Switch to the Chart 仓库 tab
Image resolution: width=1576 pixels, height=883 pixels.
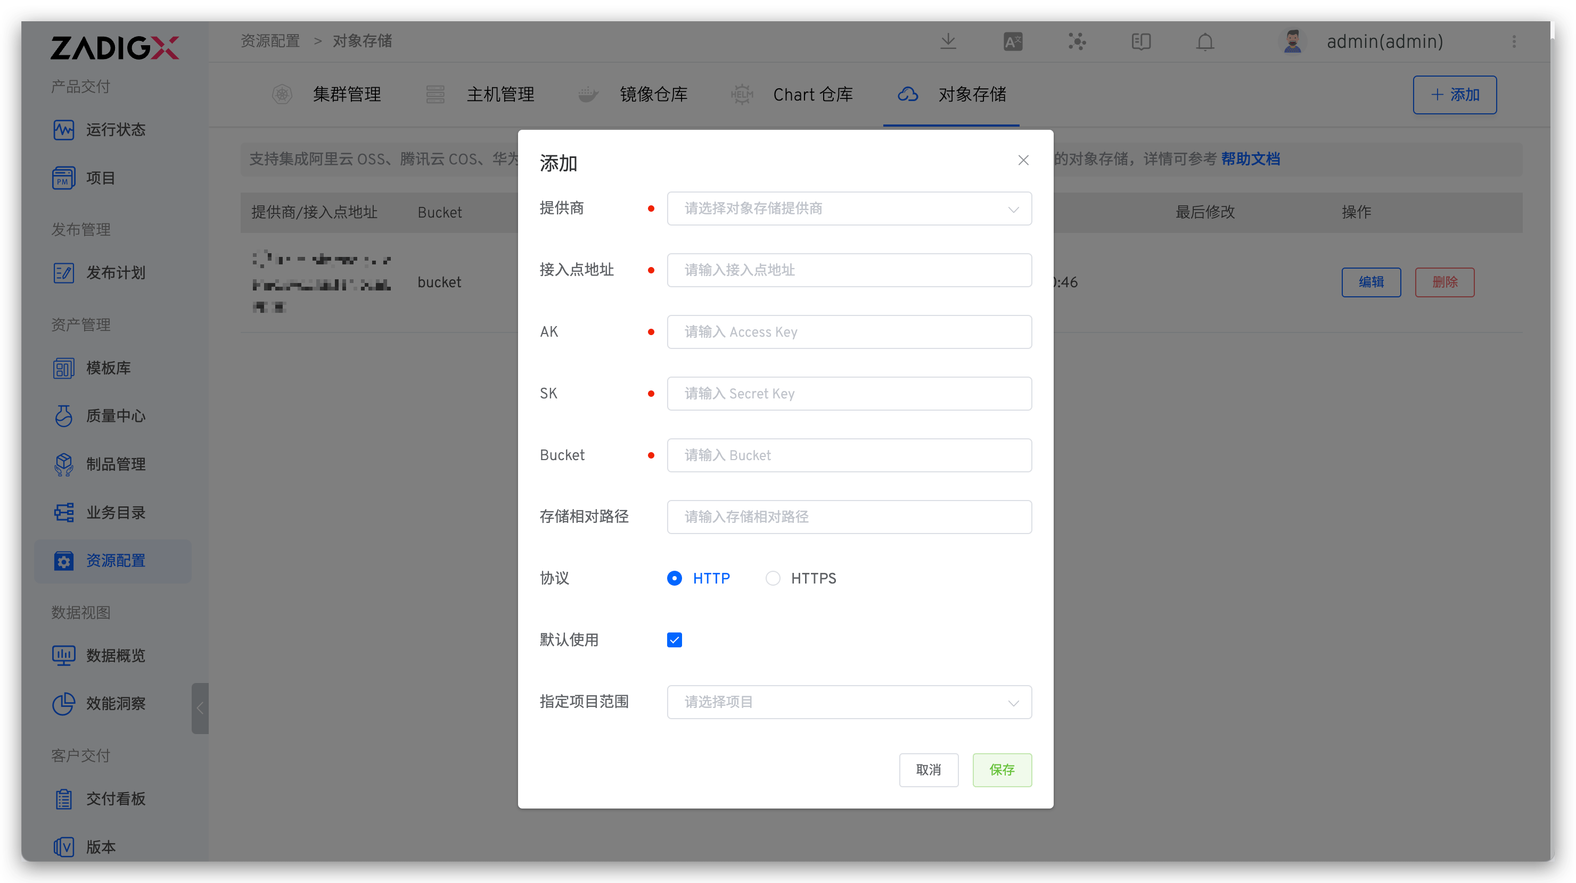pyautogui.click(x=812, y=95)
